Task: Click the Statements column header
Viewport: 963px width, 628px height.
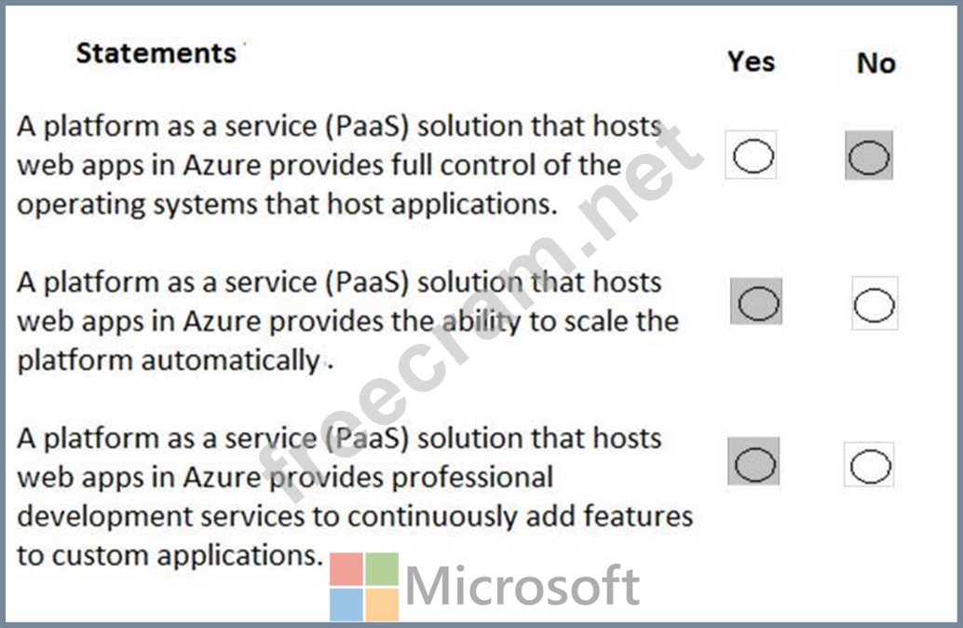Action: [x=156, y=53]
